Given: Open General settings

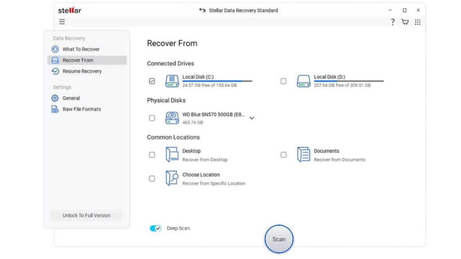Looking at the screenshot, I should (71, 98).
